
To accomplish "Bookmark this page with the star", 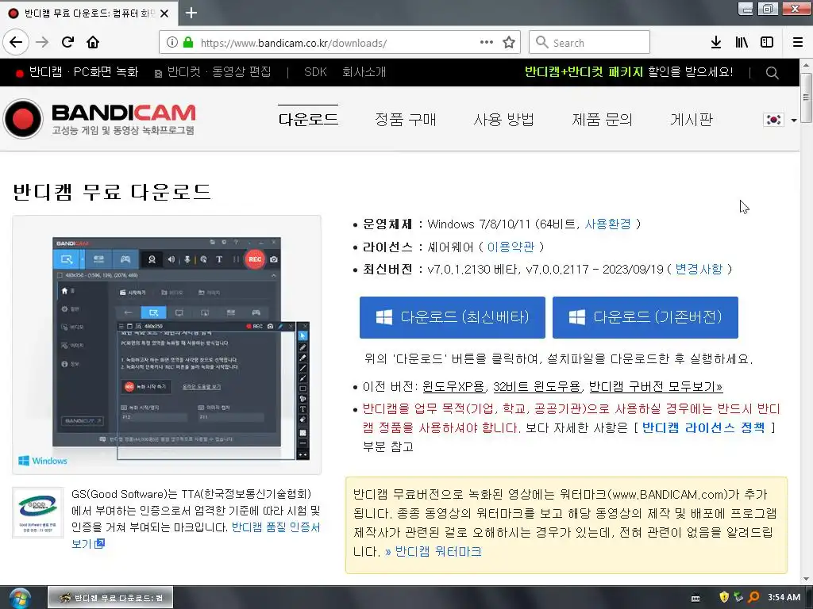I will [x=509, y=43].
